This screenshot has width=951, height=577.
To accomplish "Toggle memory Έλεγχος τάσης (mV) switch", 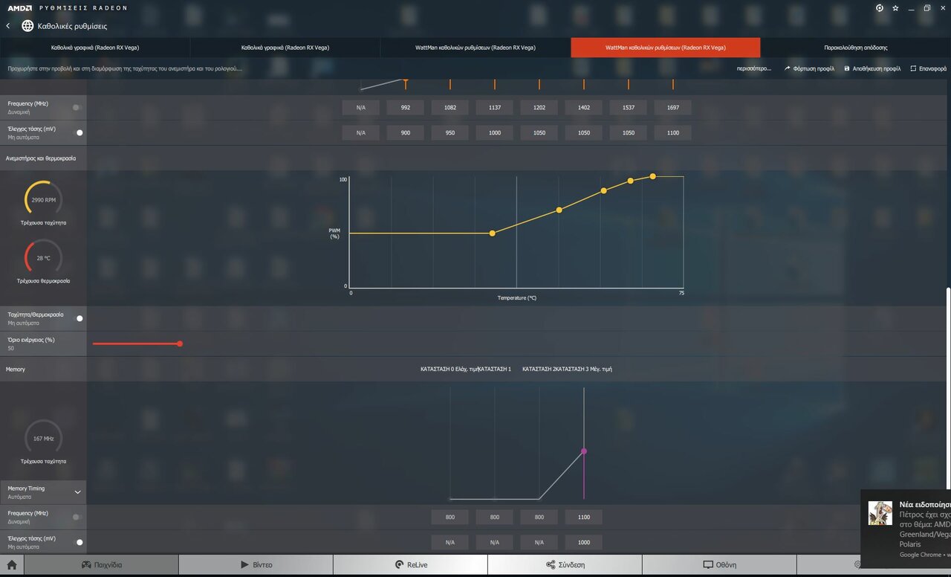I will [x=79, y=542].
